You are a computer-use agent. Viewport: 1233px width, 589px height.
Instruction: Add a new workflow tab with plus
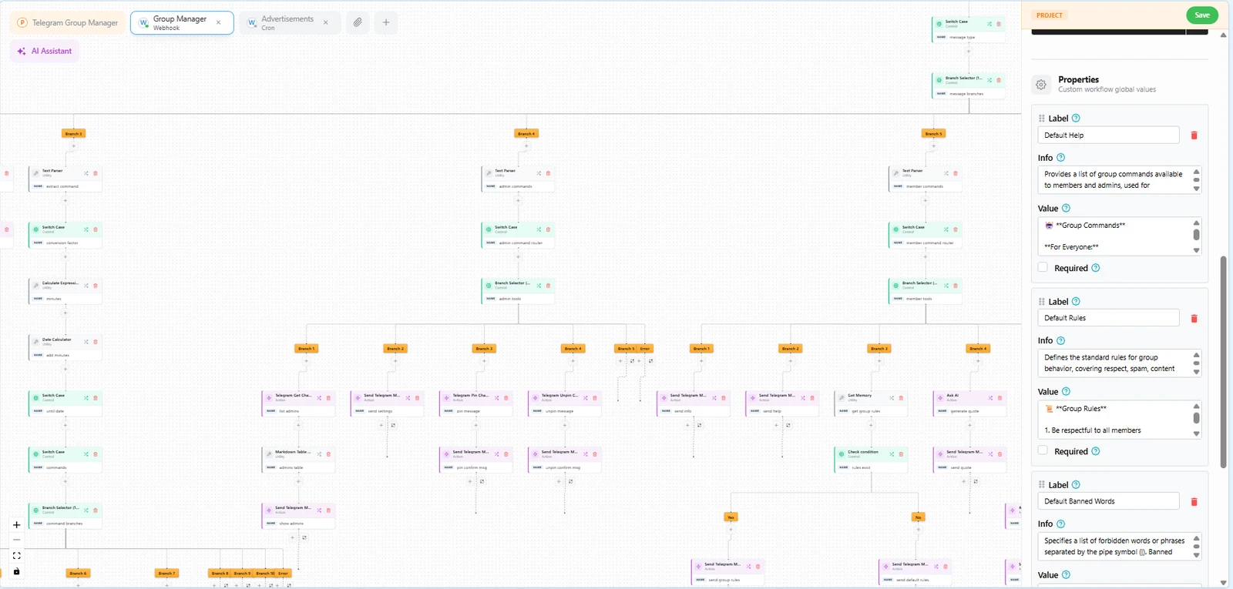(386, 23)
